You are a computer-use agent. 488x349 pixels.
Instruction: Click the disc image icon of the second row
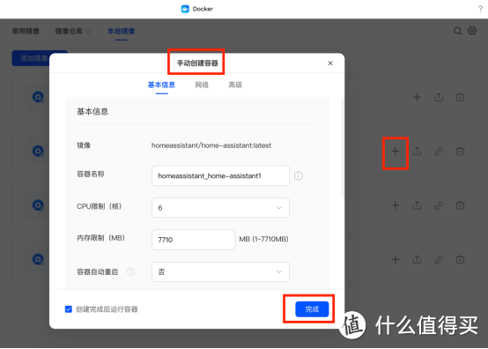[38, 151]
